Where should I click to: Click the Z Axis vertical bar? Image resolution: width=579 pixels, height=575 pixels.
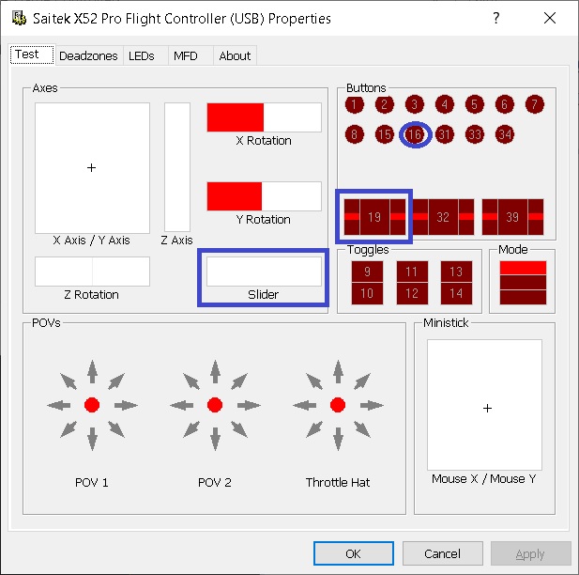(x=177, y=167)
